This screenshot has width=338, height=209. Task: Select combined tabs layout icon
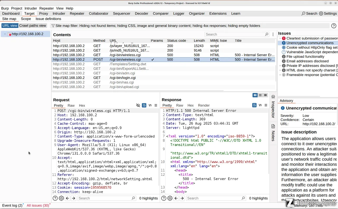click(265, 95)
